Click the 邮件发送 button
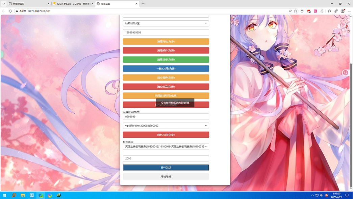The width and height of the screenshot is (353, 199). (x=166, y=168)
